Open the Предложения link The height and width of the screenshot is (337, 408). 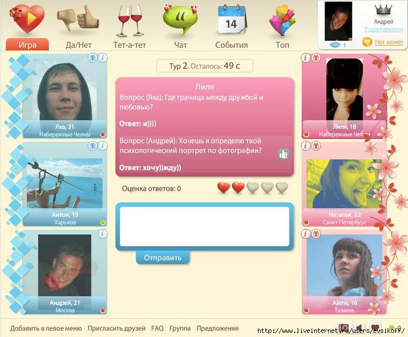click(218, 328)
